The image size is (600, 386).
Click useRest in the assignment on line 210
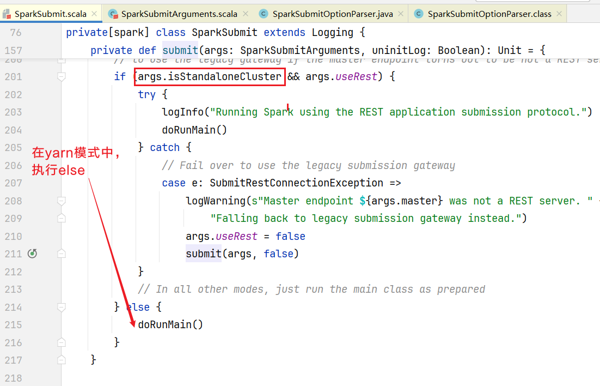(236, 236)
